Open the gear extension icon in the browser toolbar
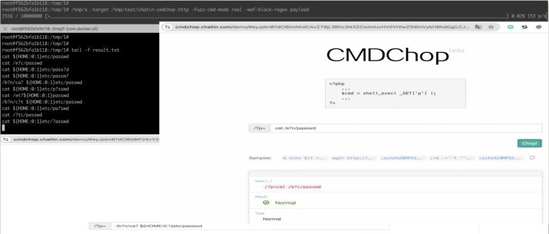Screen dimensions: 549x234 tap(539, 27)
